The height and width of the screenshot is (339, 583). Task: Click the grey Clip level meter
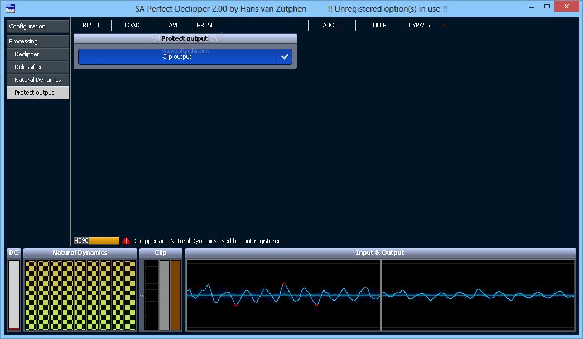[165, 295]
